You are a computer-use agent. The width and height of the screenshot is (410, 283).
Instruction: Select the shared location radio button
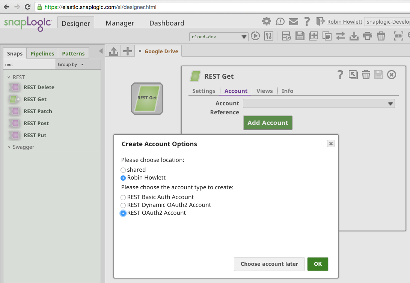point(123,170)
